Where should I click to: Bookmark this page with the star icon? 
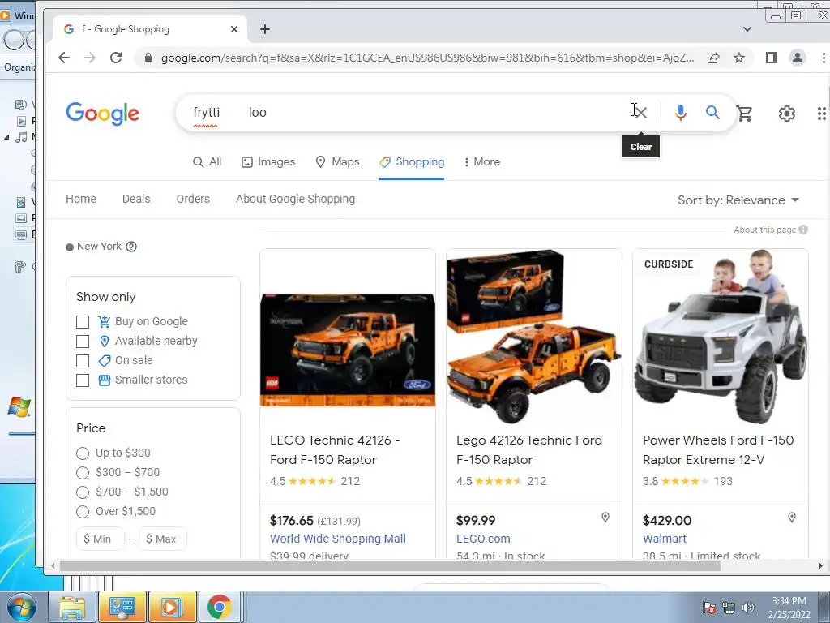coord(739,58)
